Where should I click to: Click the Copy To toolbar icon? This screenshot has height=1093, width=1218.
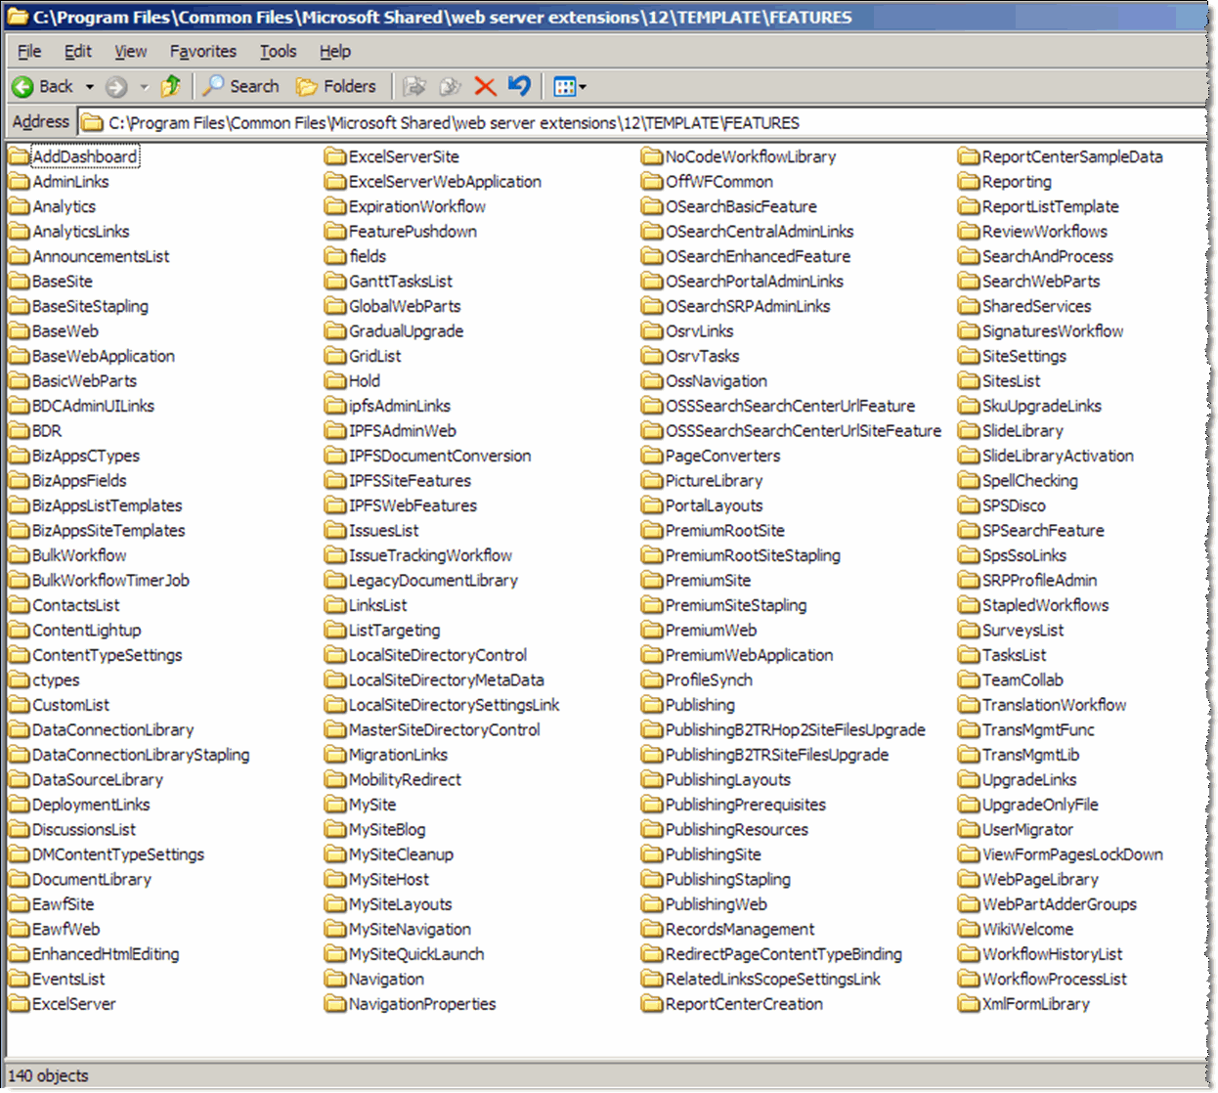coord(450,87)
